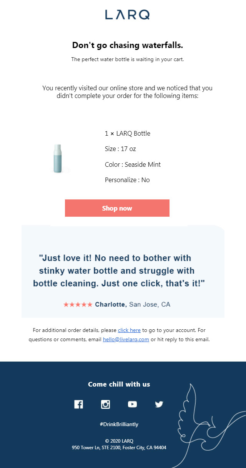The height and width of the screenshot is (468, 246).
Task: Click the 'Come chill with us' heading
Action: point(119,384)
